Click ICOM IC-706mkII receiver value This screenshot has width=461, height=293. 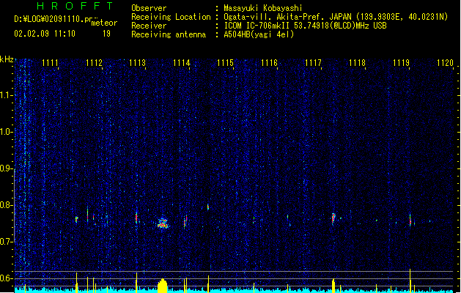coord(305,26)
